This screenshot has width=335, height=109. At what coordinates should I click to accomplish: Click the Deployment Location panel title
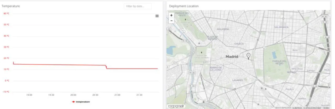pyautogui.click(x=184, y=6)
